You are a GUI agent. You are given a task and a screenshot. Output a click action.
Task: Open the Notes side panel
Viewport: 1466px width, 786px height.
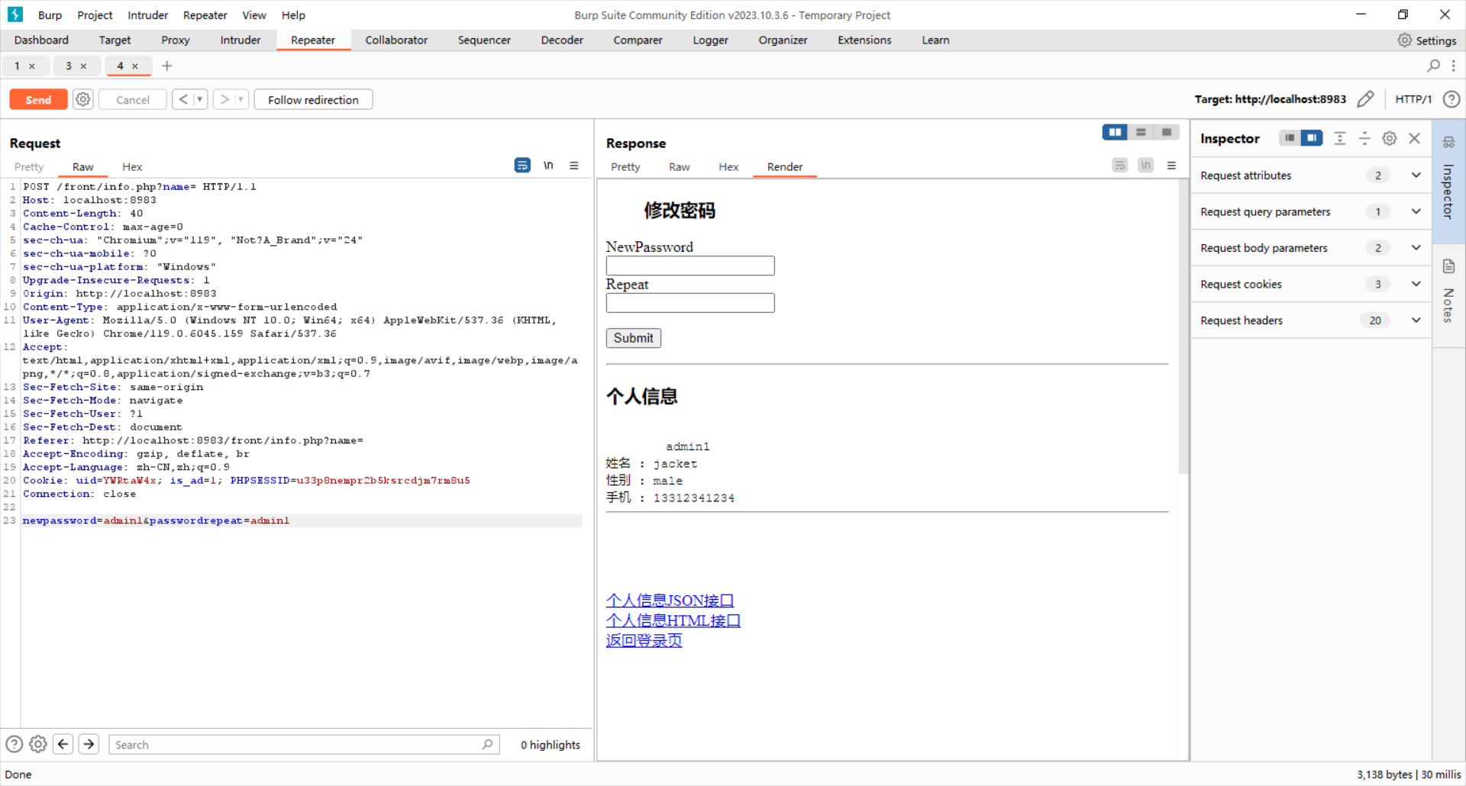click(x=1448, y=294)
